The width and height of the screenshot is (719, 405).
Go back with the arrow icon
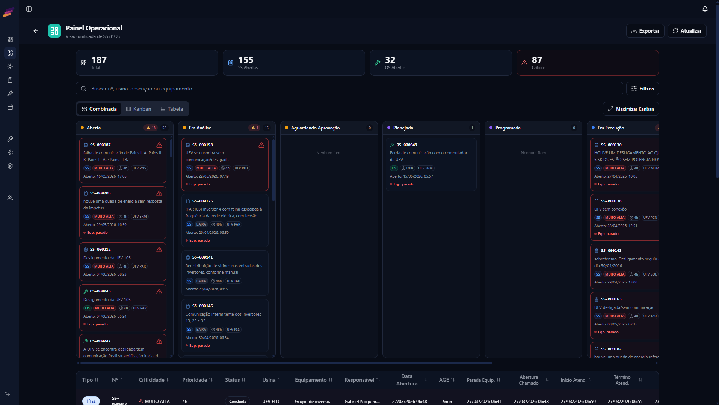coord(36,31)
